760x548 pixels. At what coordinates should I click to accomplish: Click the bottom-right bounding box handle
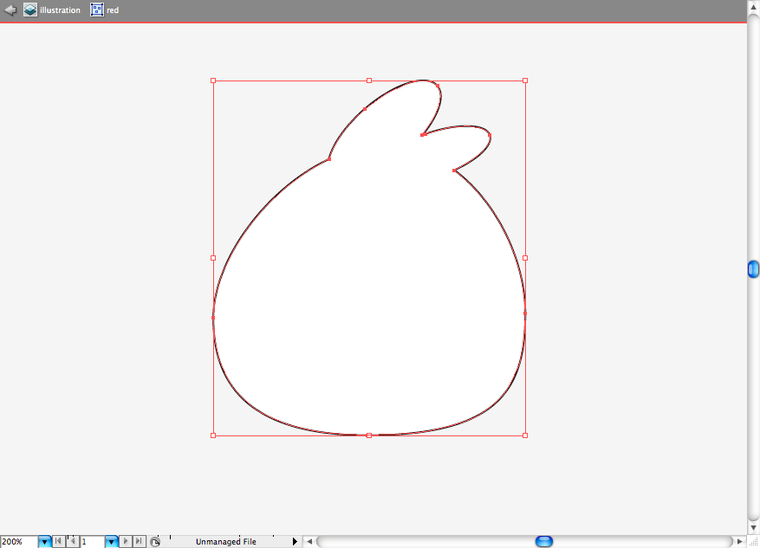click(525, 435)
